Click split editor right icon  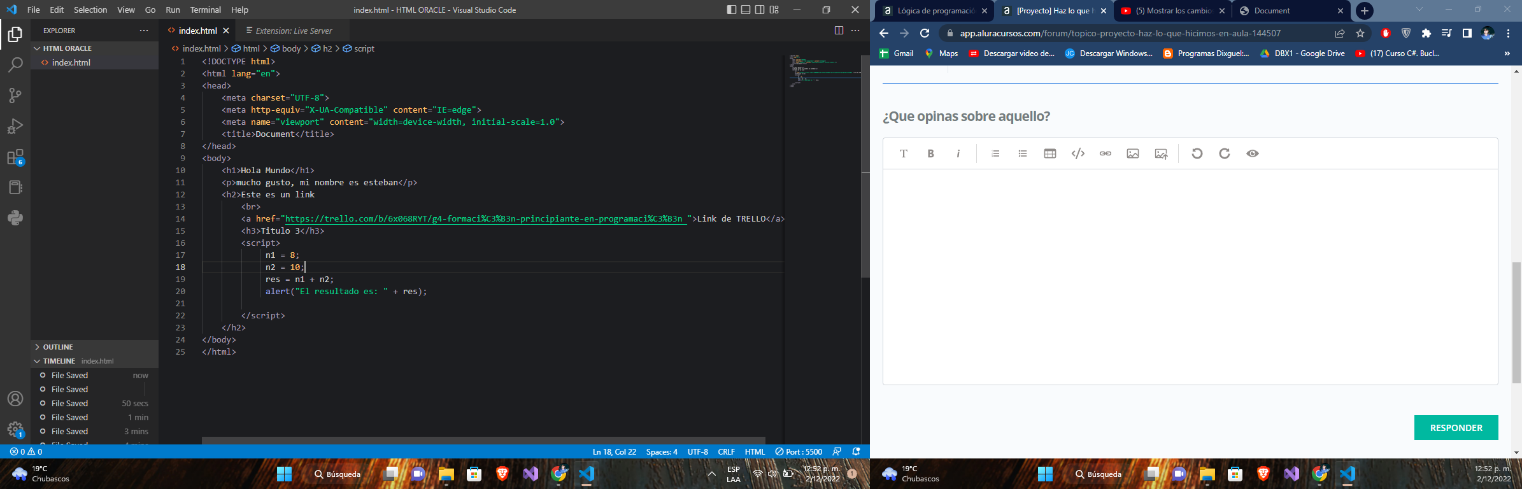tap(839, 31)
